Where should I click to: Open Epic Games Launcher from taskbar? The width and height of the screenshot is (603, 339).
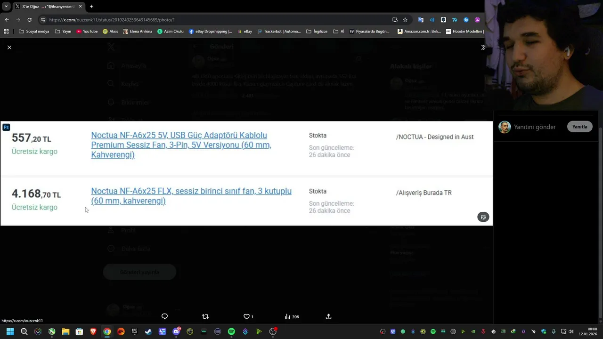[x=135, y=331]
